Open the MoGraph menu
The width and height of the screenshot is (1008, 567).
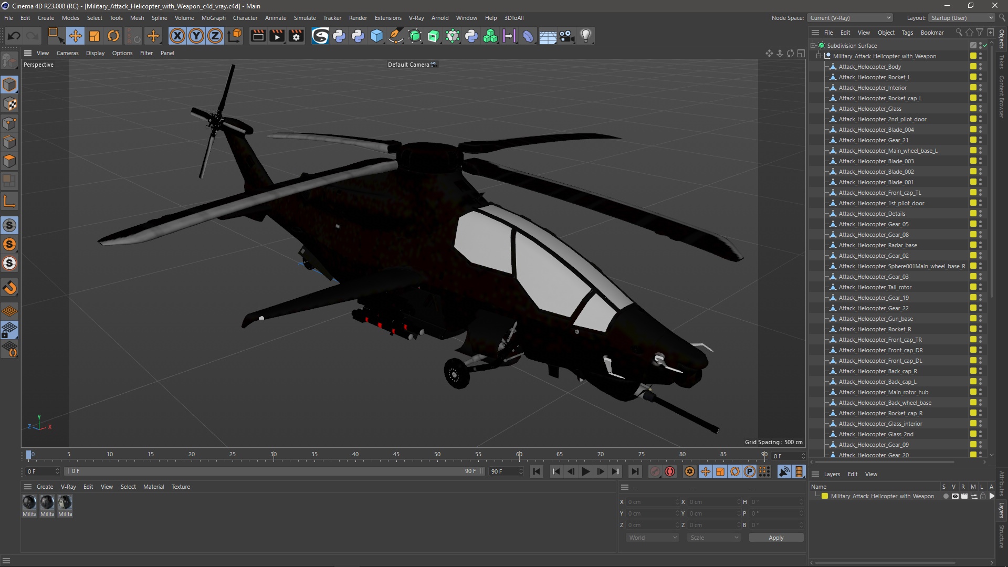(x=213, y=18)
